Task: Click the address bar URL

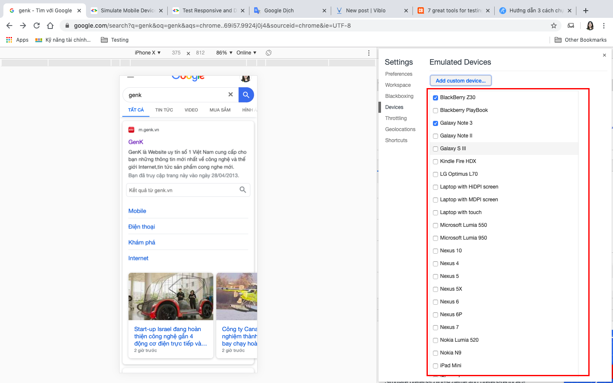Action: pyautogui.click(x=212, y=26)
